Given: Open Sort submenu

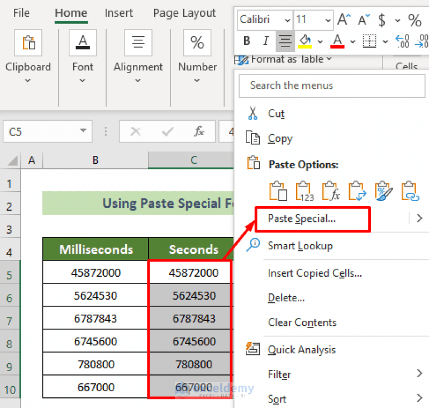Looking at the screenshot, I should 332,399.
